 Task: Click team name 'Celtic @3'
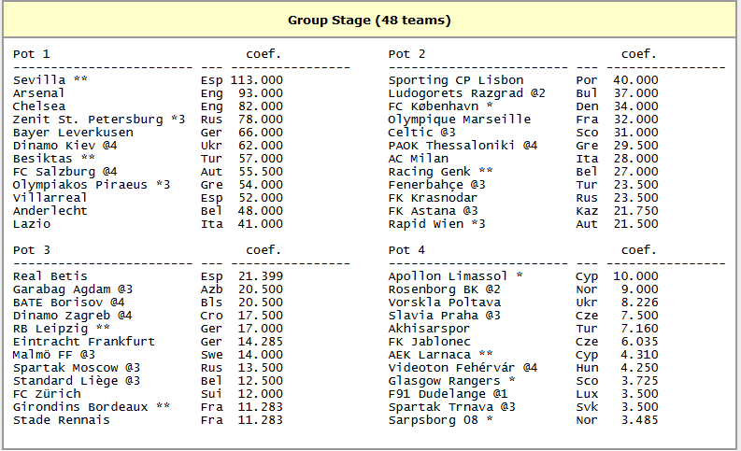pos(422,133)
